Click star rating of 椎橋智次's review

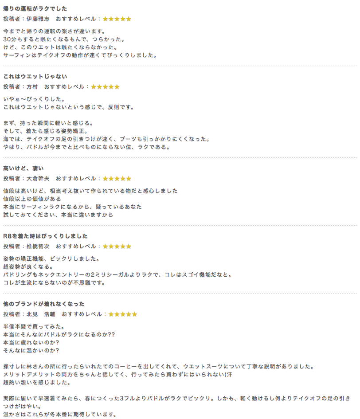coord(117,247)
